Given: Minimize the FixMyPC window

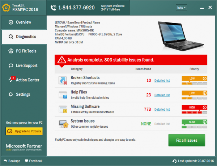Looking at the screenshot, I should pos(202,8).
